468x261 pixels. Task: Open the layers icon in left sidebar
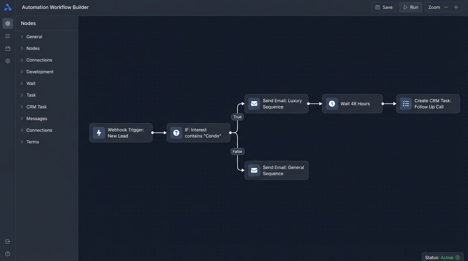[x=8, y=23]
